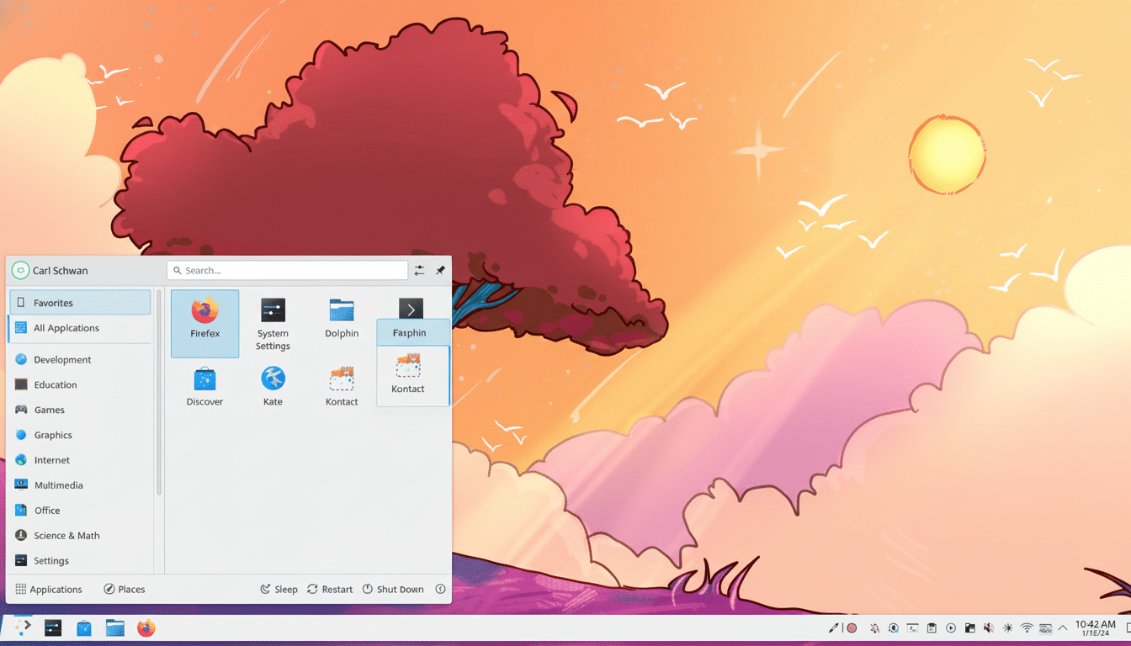Launch Kate text editor
Viewport: 1131px width, 646px height.
pyautogui.click(x=273, y=385)
